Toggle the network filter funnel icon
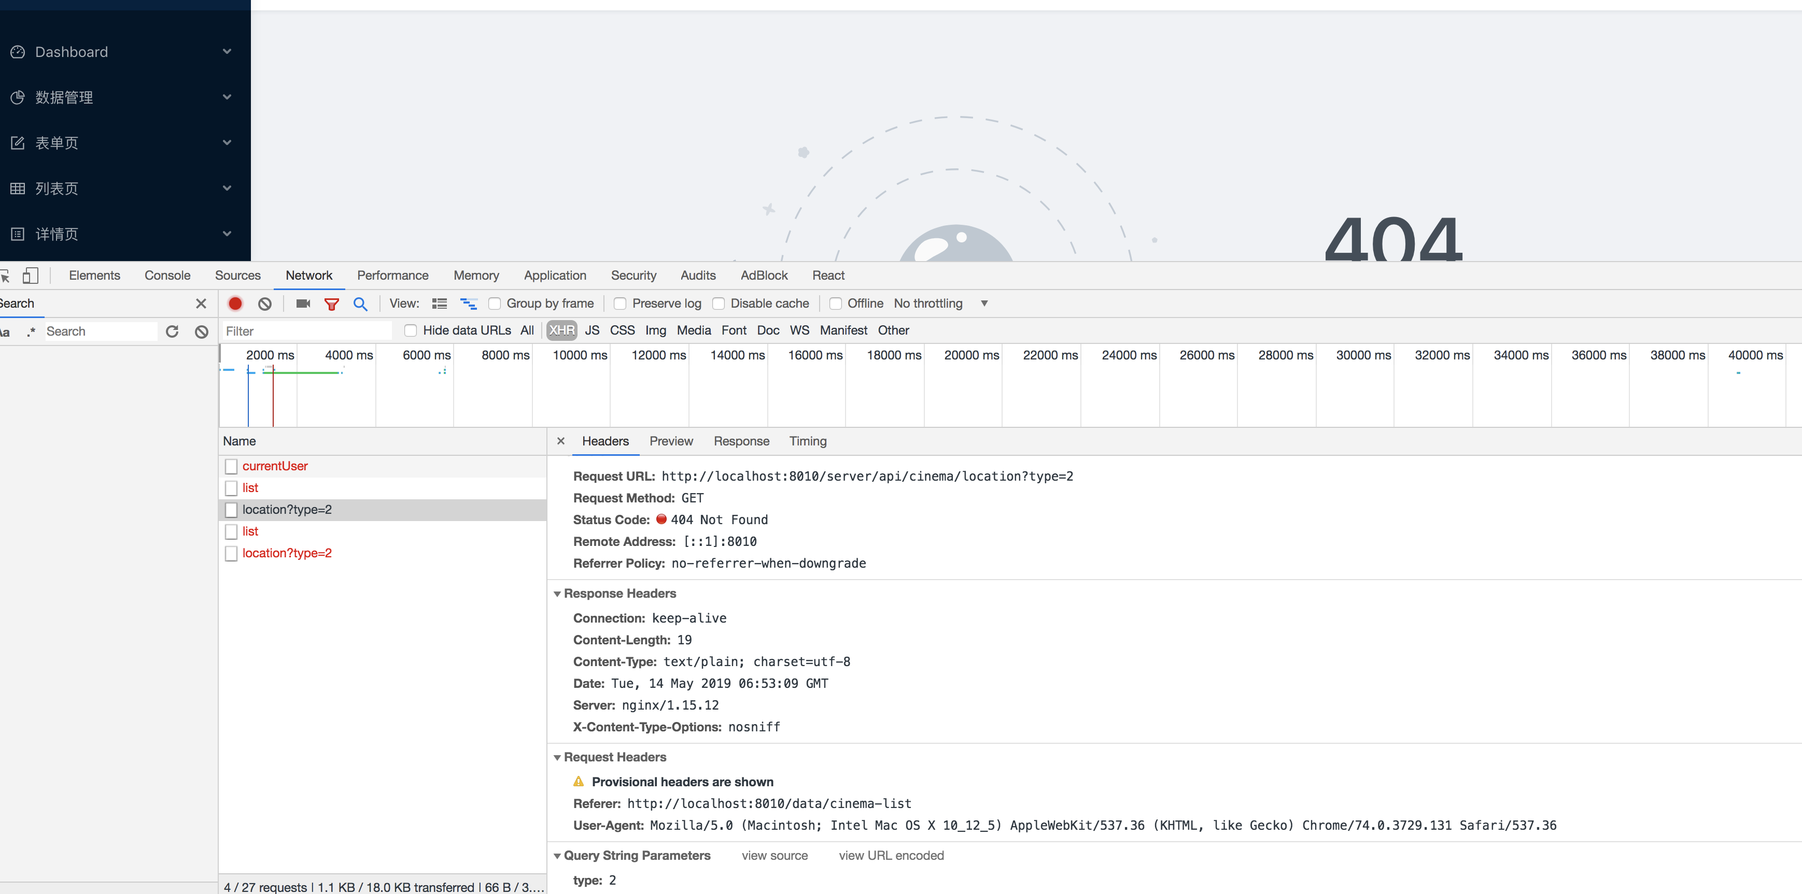The height and width of the screenshot is (894, 1802). [x=332, y=304]
